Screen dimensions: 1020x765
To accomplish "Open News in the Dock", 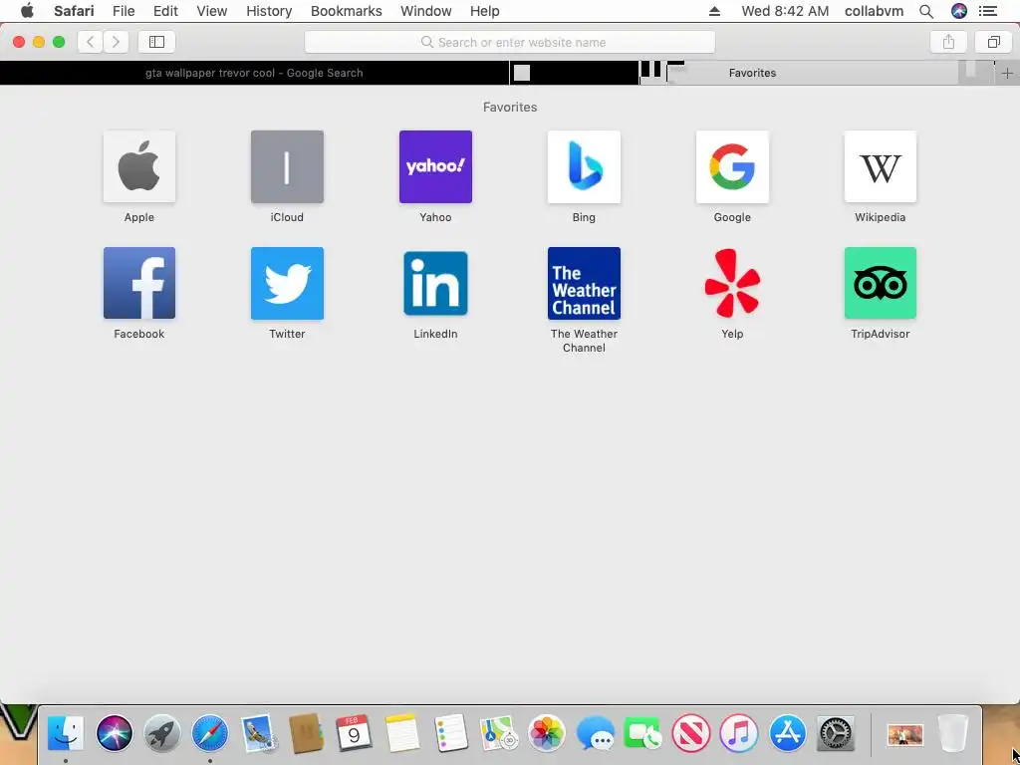I will (x=691, y=734).
